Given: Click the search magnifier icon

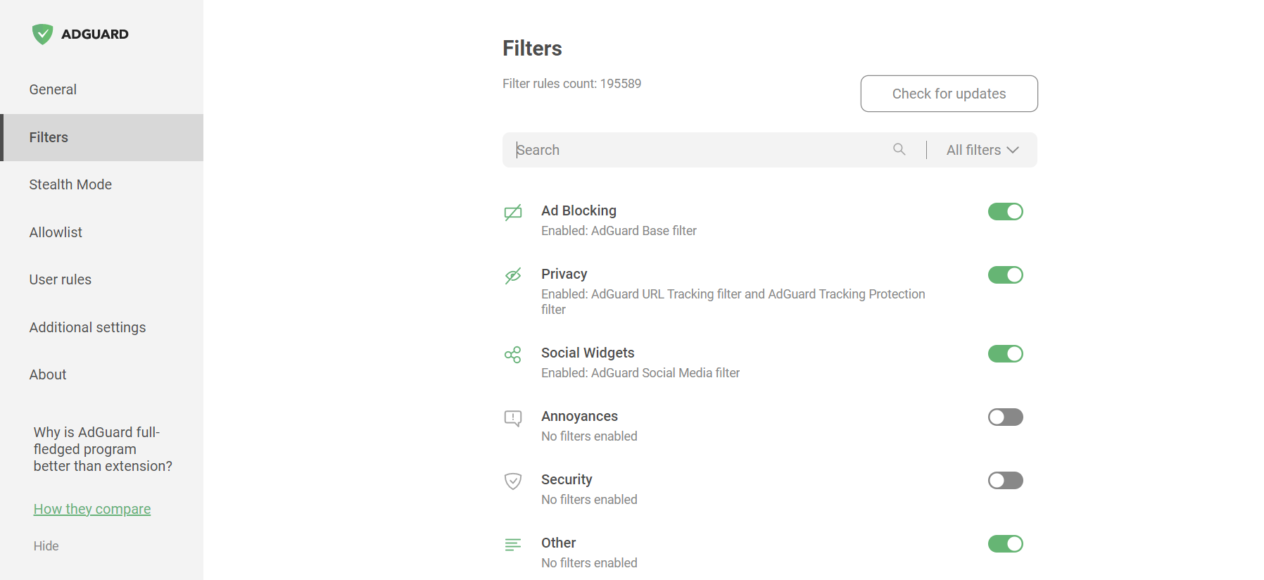Looking at the screenshot, I should [x=899, y=149].
